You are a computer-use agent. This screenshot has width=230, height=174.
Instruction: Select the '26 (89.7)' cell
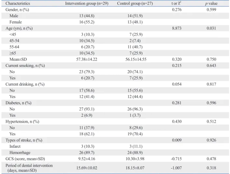(x=87, y=153)
